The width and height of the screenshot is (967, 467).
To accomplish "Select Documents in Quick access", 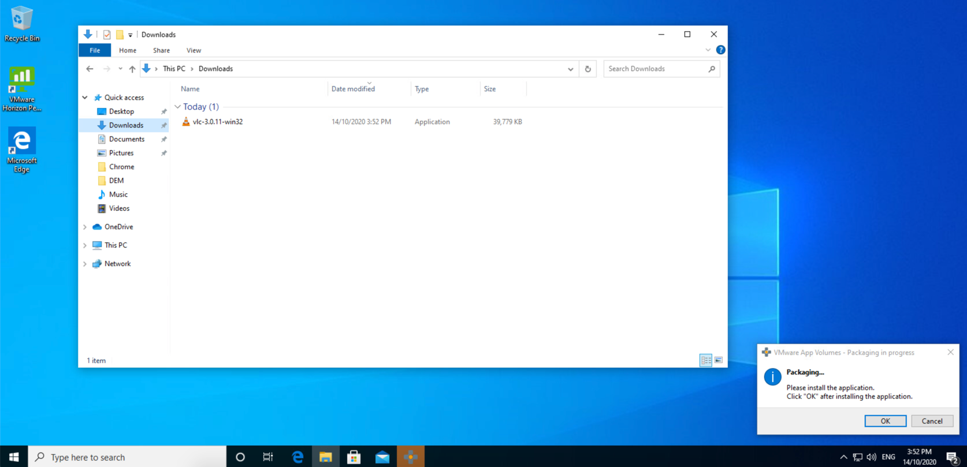I will coord(127,139).
